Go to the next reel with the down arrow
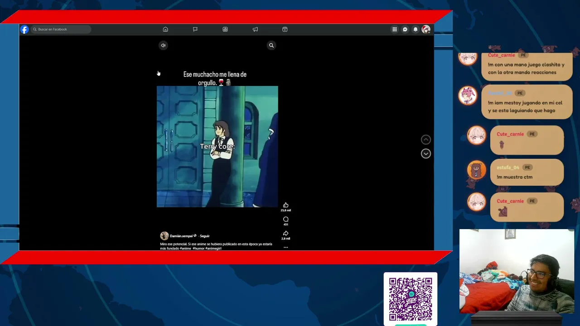The image size is (580, 326). point(425,153)
